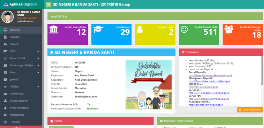Click the Informasi panel list icon

183,52
